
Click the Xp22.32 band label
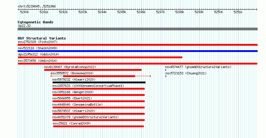[x=25, y=26]
